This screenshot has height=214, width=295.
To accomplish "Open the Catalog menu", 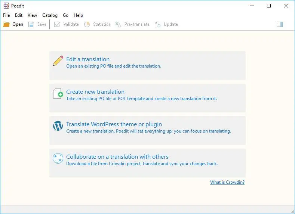I will coord(50,15).
